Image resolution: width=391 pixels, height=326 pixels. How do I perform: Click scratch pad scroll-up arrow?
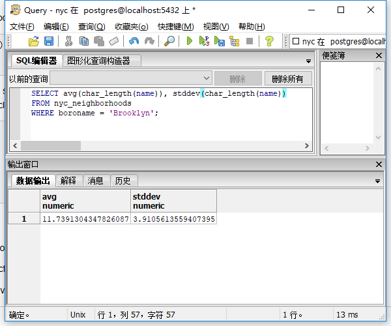[x=378, y=68]
